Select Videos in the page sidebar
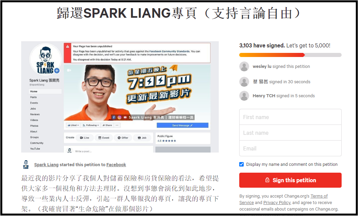Viewport: 358px width, 216px height. click(34, 120)
